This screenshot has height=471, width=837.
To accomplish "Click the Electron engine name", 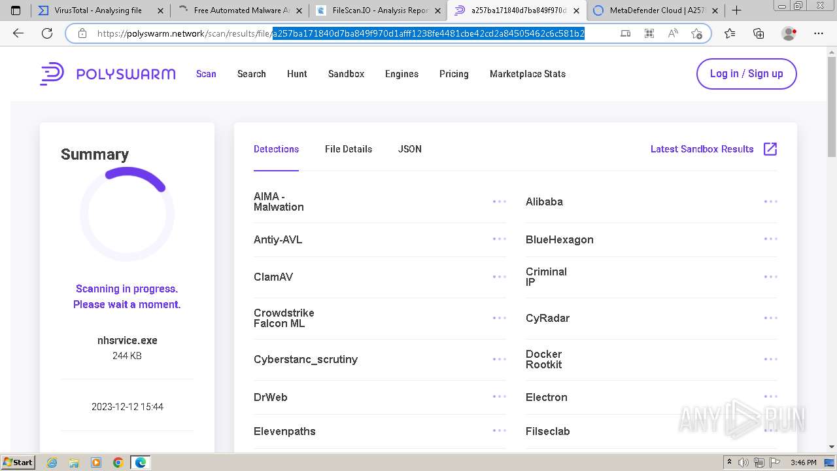I will tap(547, 397).
